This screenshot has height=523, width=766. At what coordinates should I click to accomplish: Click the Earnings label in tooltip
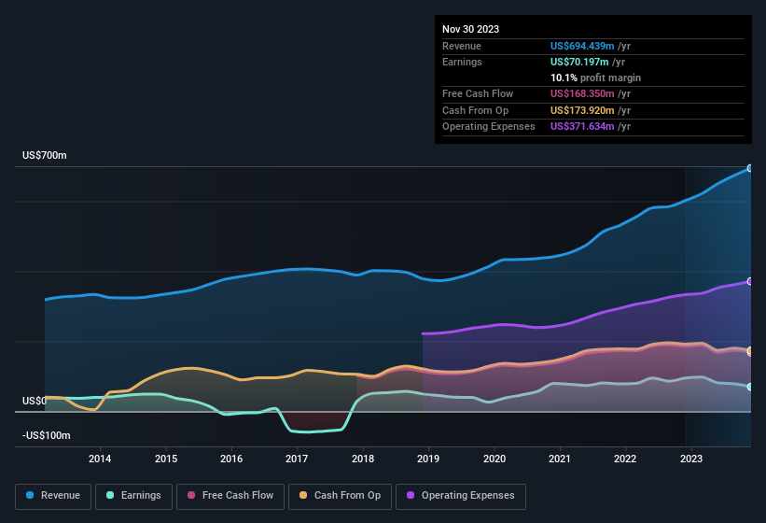pos(462,62)
